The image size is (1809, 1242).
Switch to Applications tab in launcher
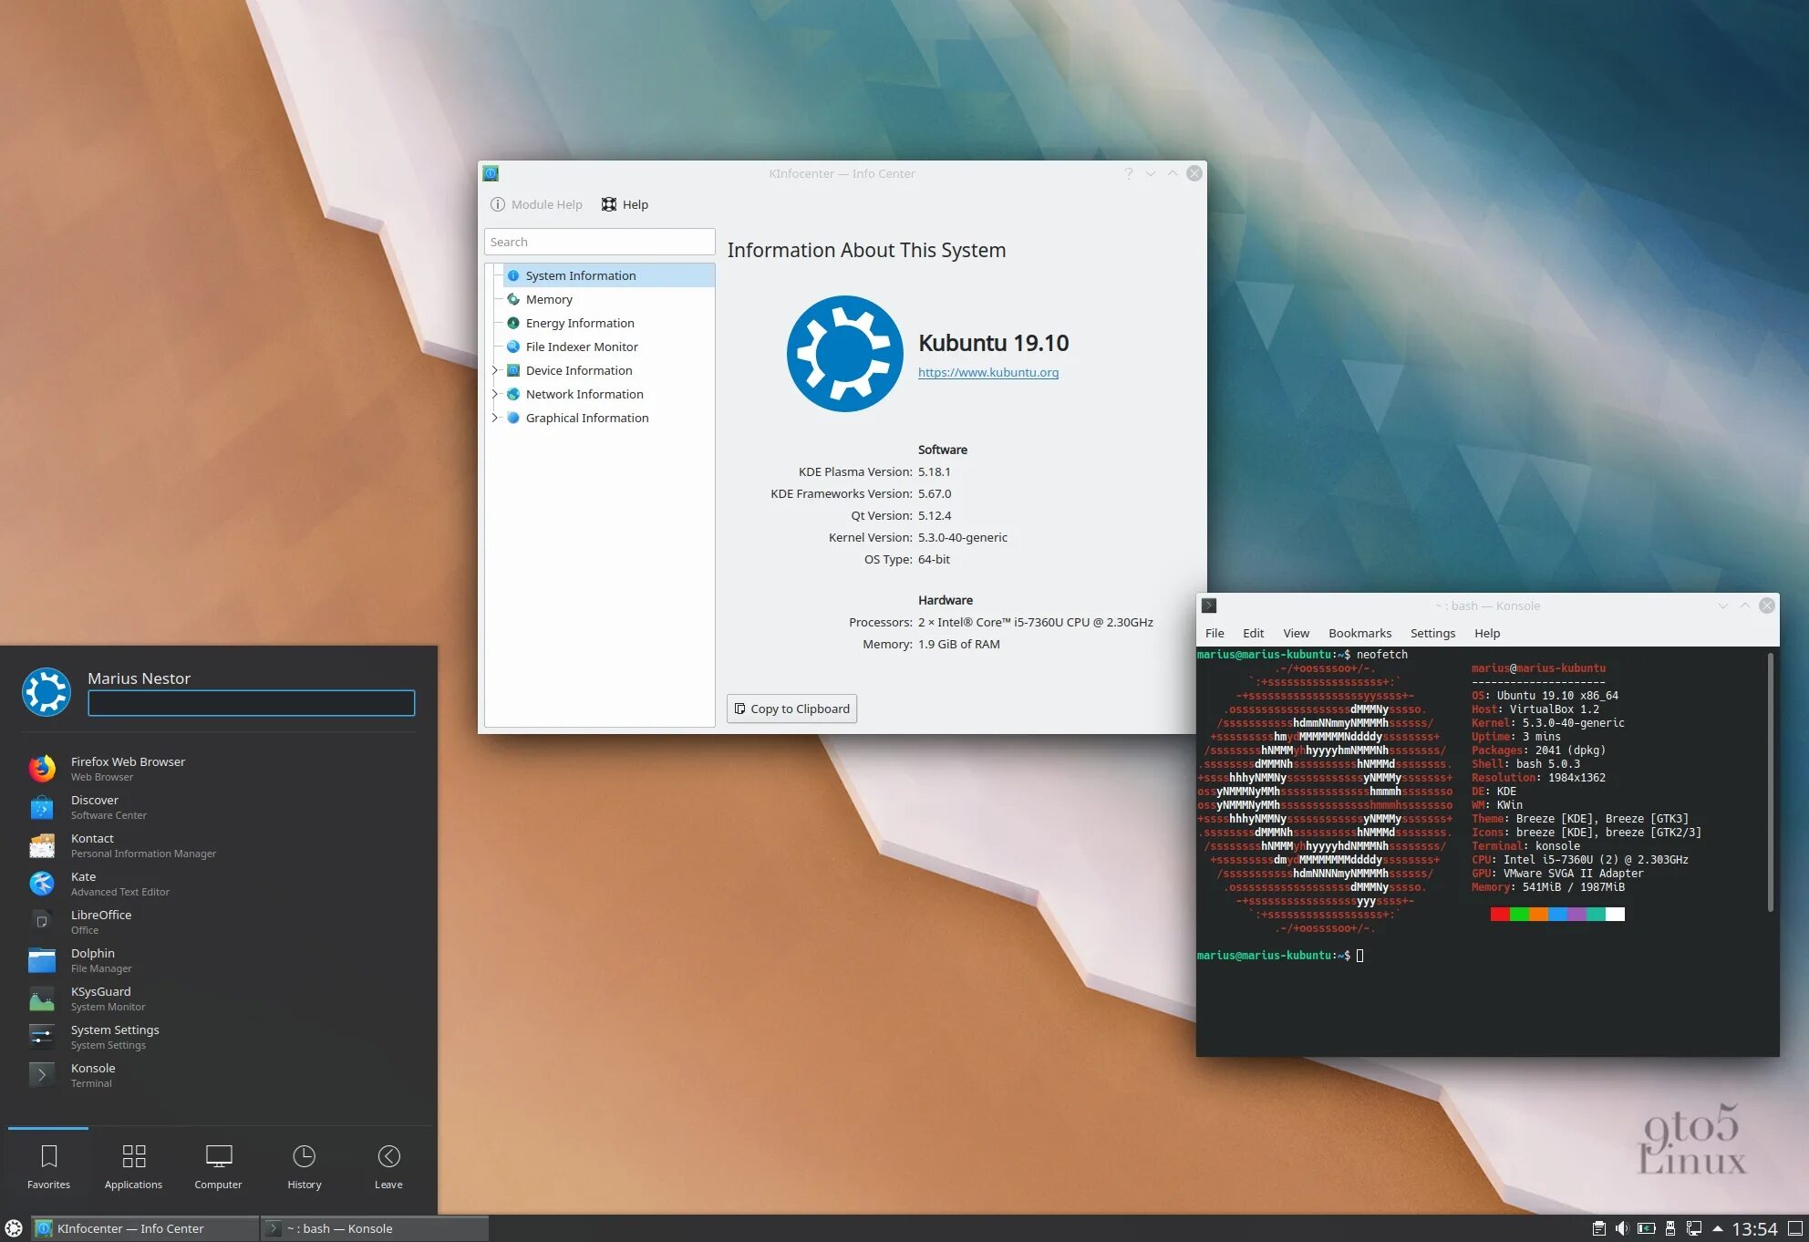133,1167
